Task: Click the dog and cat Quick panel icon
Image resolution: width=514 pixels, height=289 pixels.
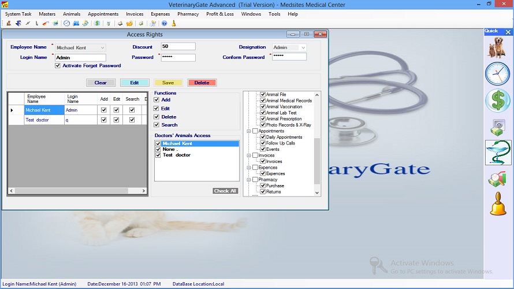Action: tap(497, 47)
